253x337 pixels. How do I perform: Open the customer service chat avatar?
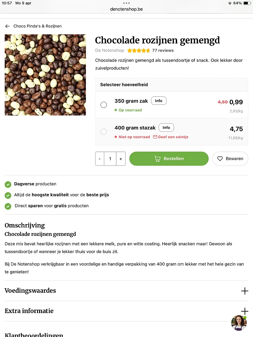[x=238, y=323]
